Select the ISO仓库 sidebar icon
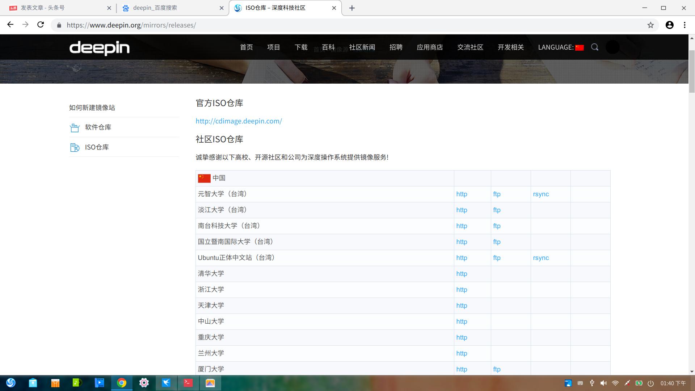 [x=74, y=147]
